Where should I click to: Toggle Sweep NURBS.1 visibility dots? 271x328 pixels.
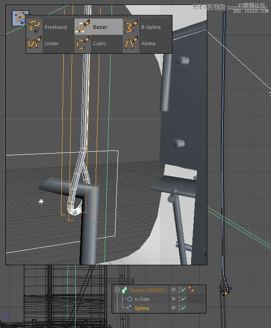pyautogui.click(x=179, y=290)
